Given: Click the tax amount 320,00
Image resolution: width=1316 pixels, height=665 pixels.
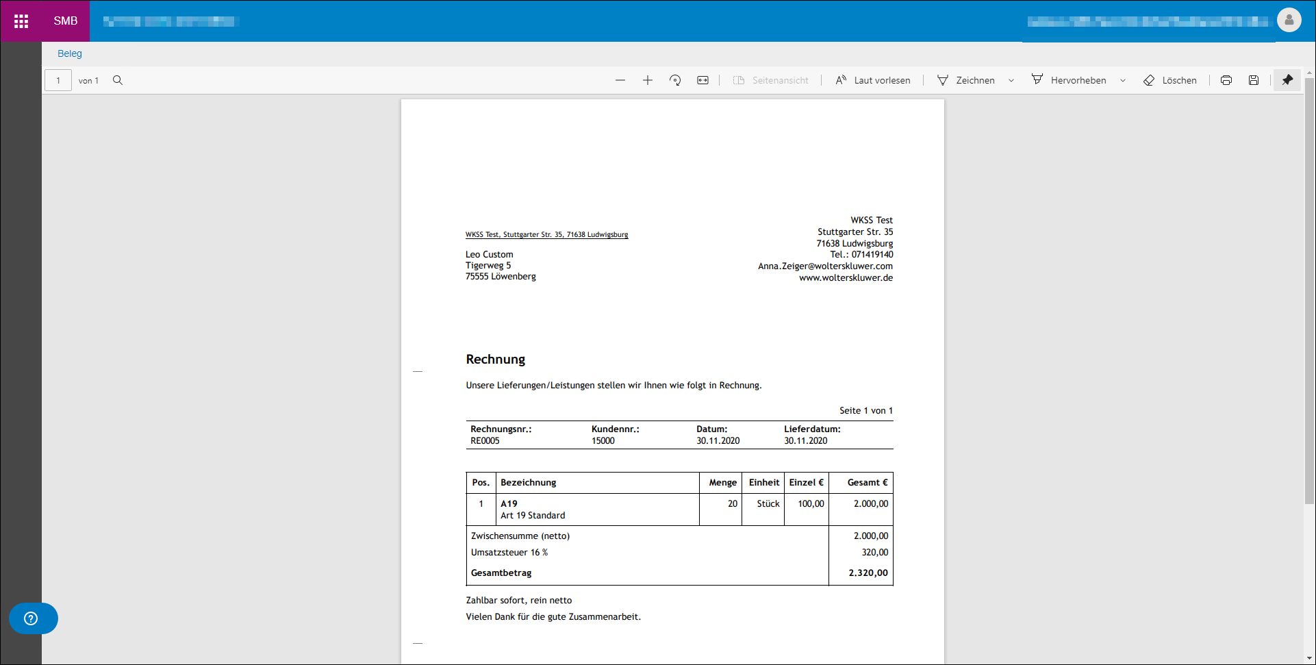Looking at the screenshot, I should [x=875, y=553].
